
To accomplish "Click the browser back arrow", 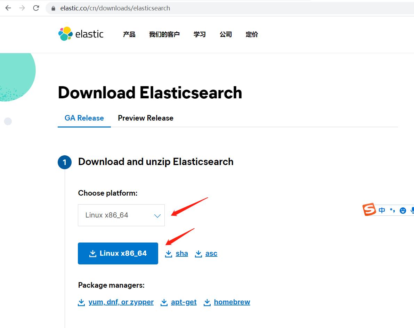I will (x=8, y=8).
